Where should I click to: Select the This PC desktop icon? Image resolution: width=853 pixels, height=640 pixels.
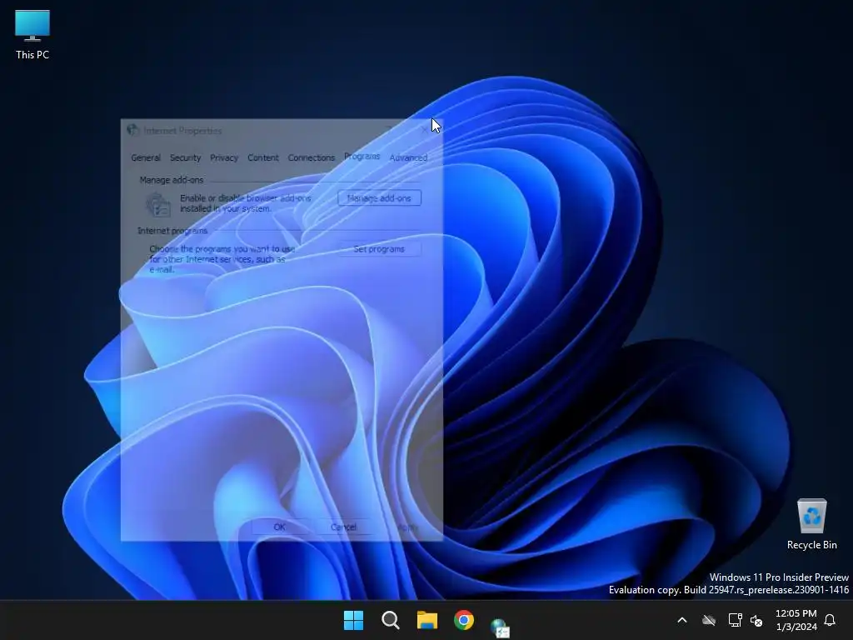(32, 34)
